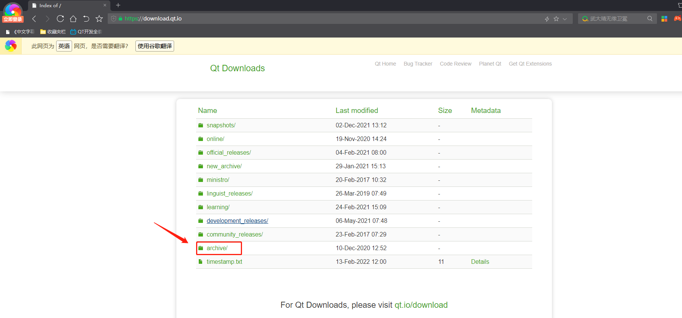The height and width of the screenshot is (318, 682).
Task: Click the qt.io/download link
Action: (421, 305)
